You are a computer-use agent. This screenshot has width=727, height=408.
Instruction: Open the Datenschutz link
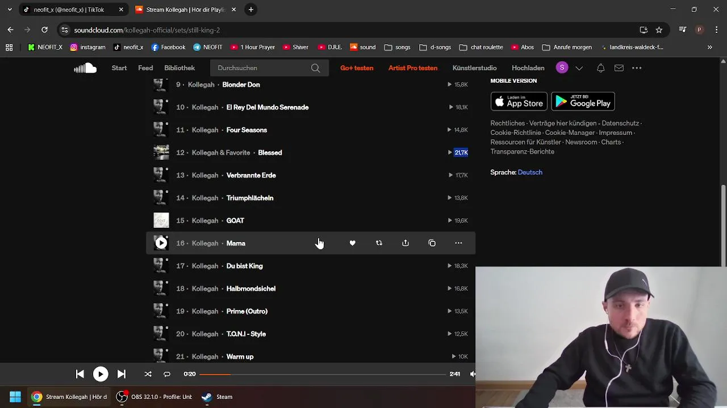(x=620, y=123)
